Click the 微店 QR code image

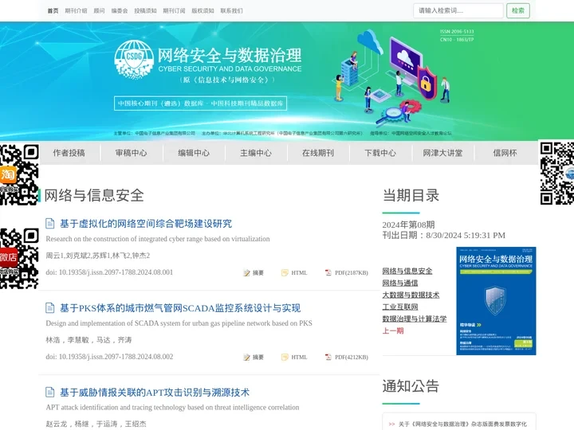coord(19,258)
